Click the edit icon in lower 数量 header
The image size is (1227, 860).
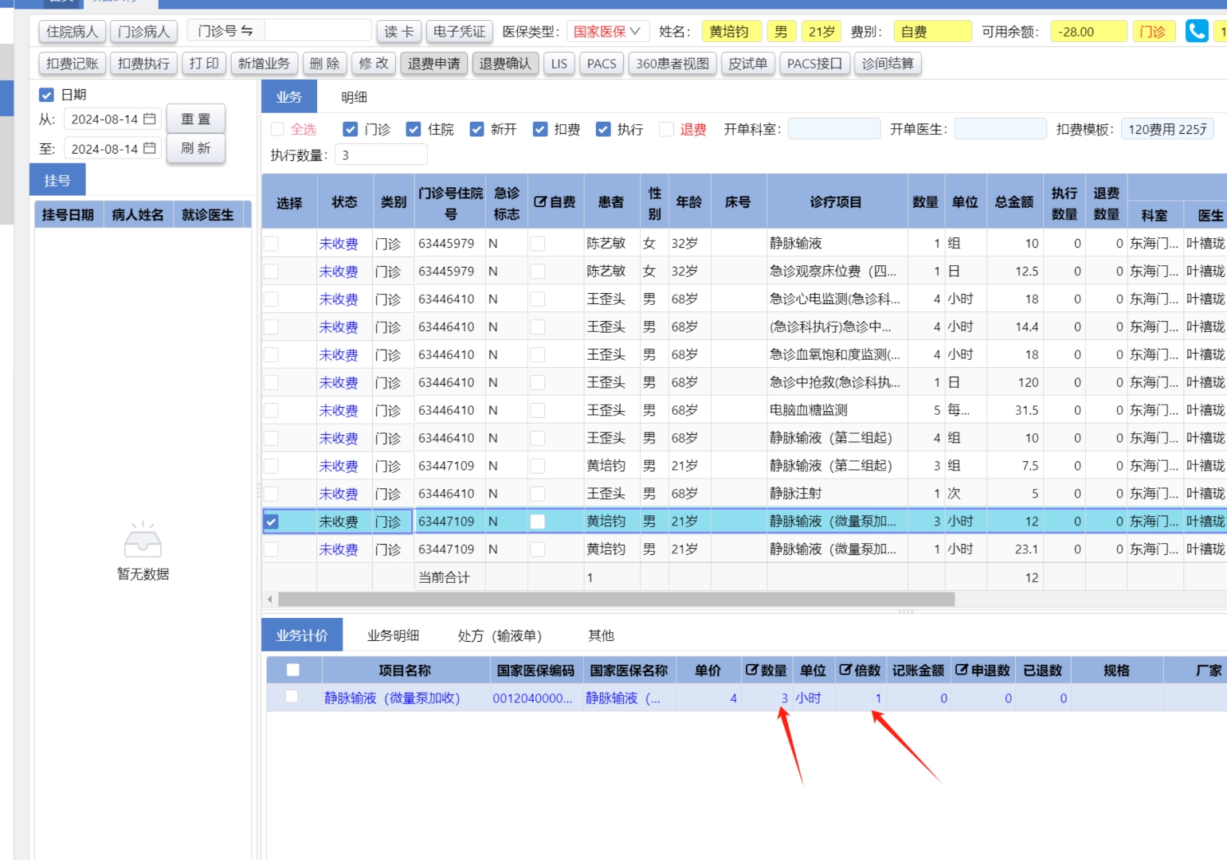click(x=751, y=670)
